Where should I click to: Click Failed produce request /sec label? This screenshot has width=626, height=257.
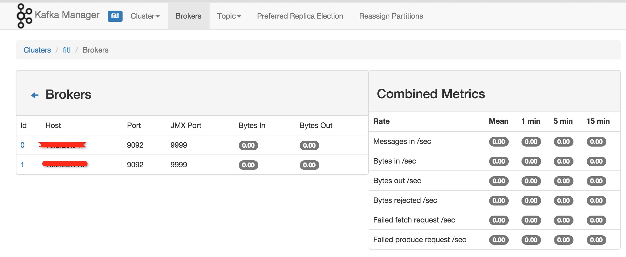coord(420,239)
